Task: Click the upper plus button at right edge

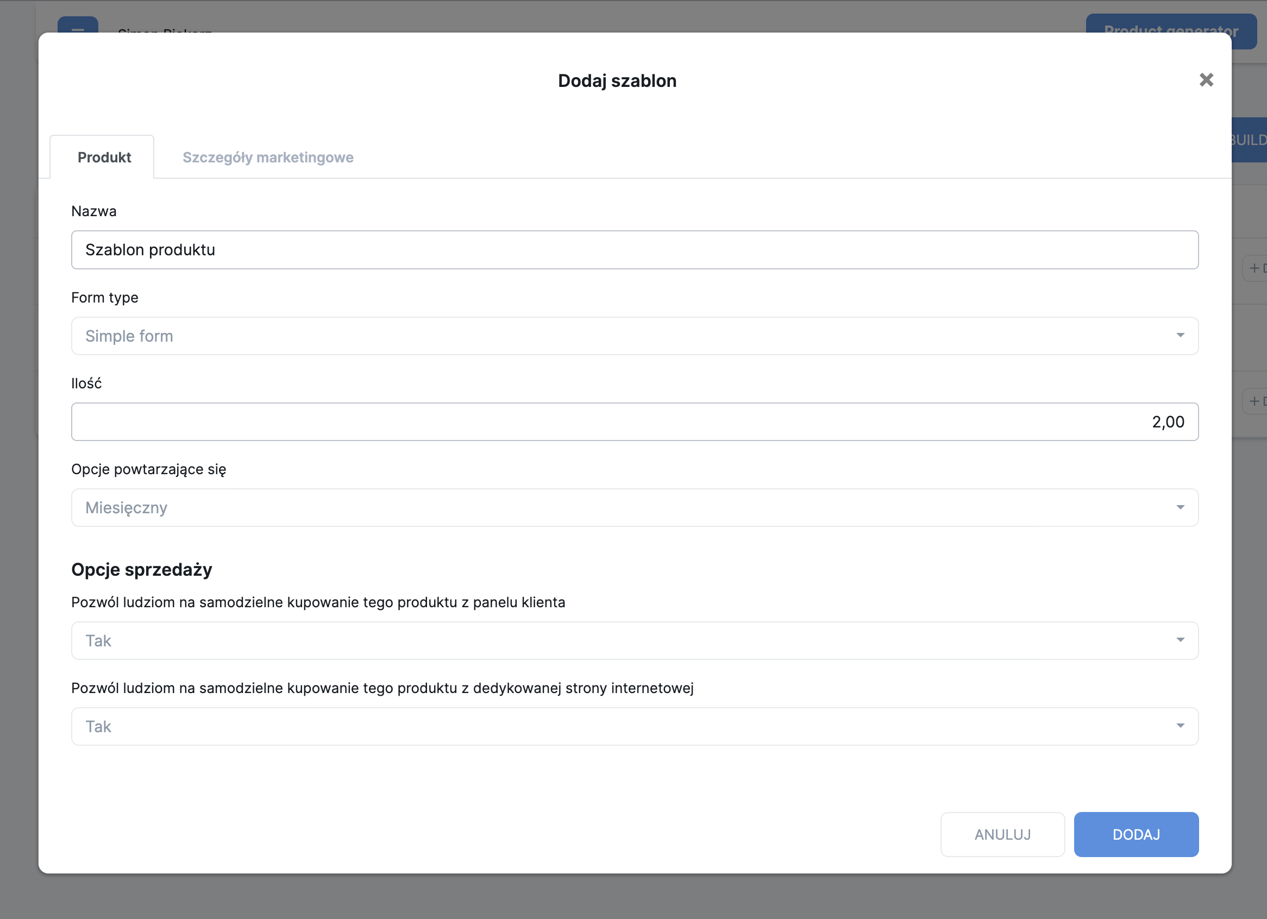Action: click(1255, 268)
